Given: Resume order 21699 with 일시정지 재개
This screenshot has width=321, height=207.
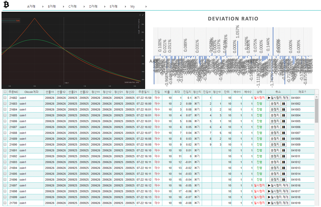Looking at the screenshot, I should pos(278,197).
